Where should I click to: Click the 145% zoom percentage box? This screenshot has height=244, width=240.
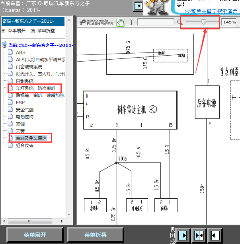coord(229,22)
